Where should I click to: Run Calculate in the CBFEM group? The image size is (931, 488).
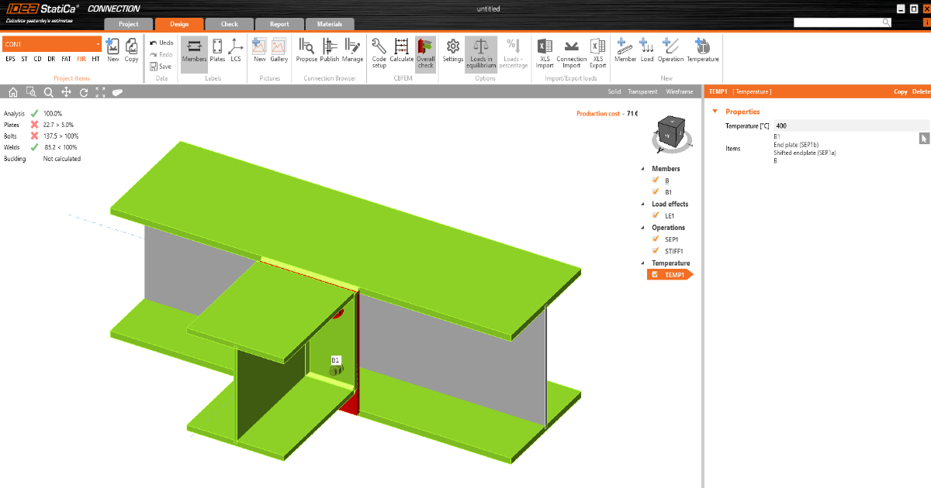click(x=401, y=47)
